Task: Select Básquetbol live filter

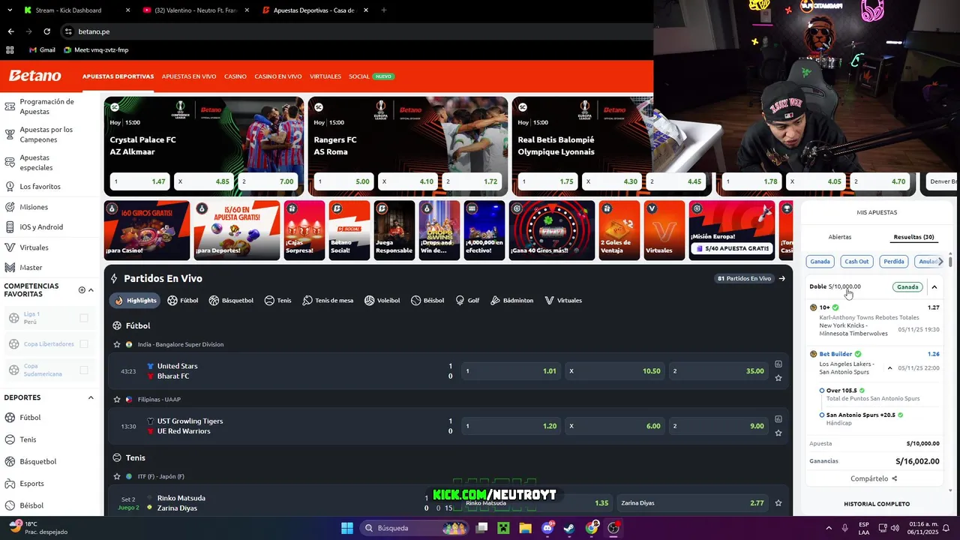Action: pyautogui.click(x=231, y=300)
